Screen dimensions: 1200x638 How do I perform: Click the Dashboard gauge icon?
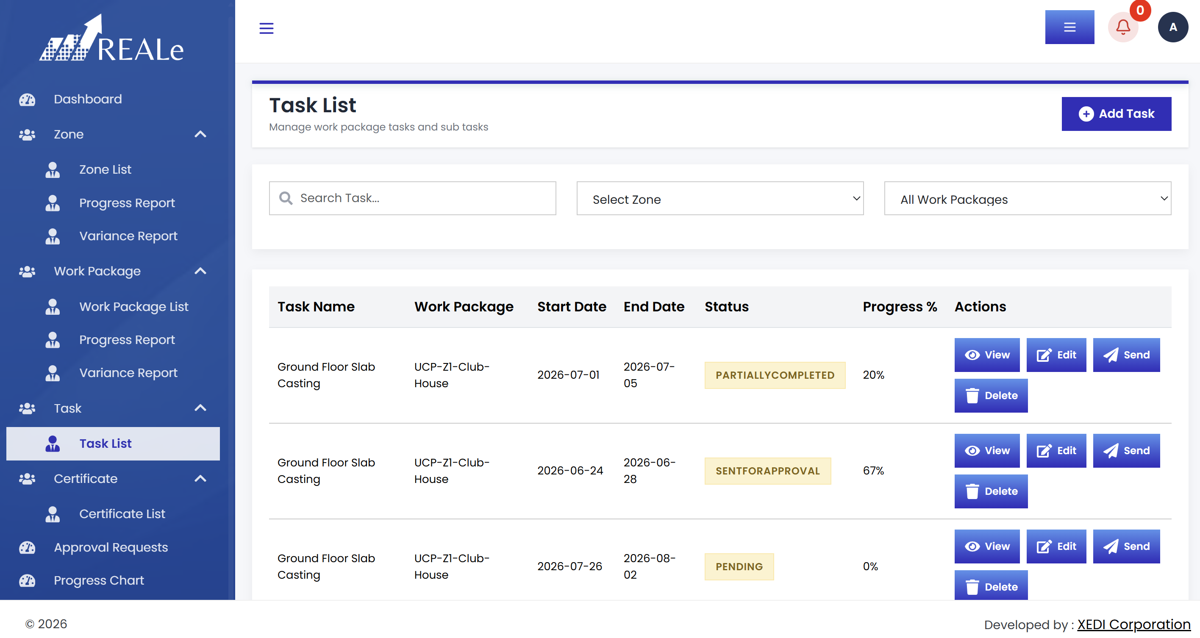[x=27, y=99]
